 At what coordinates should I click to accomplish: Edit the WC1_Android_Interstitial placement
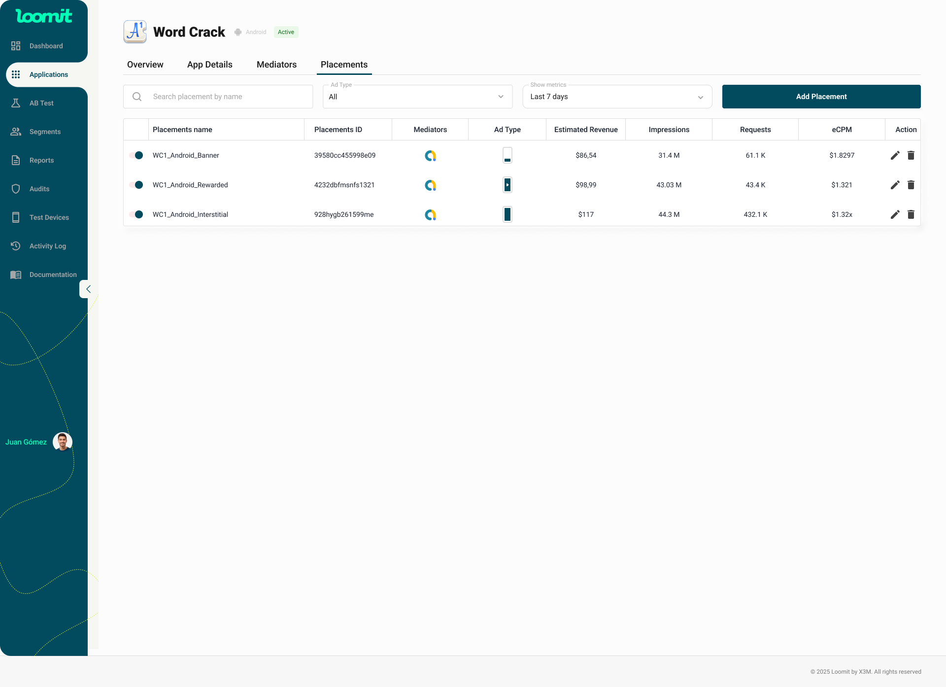pyautogui.click(x=895, y=214)
